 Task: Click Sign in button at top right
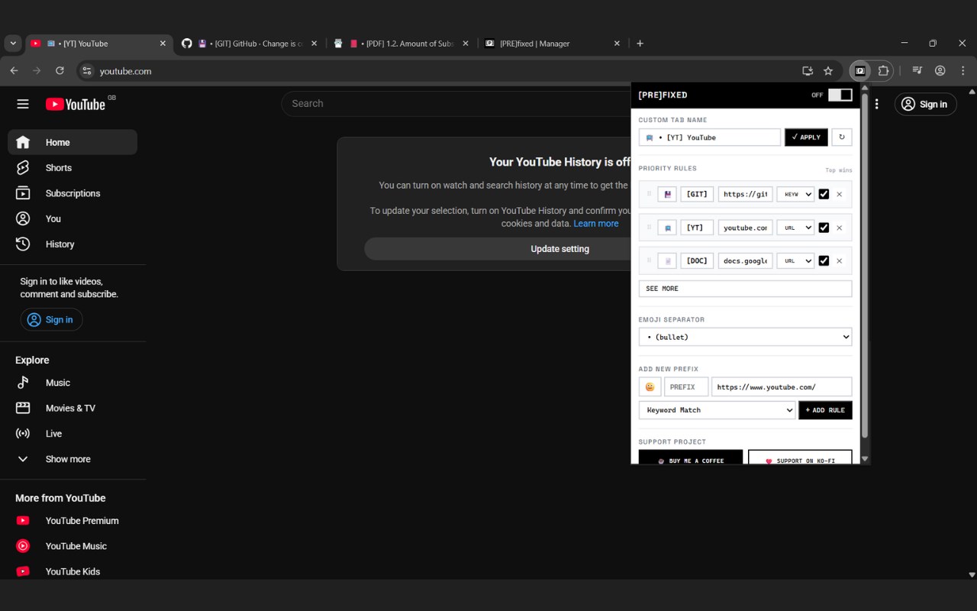925,104
